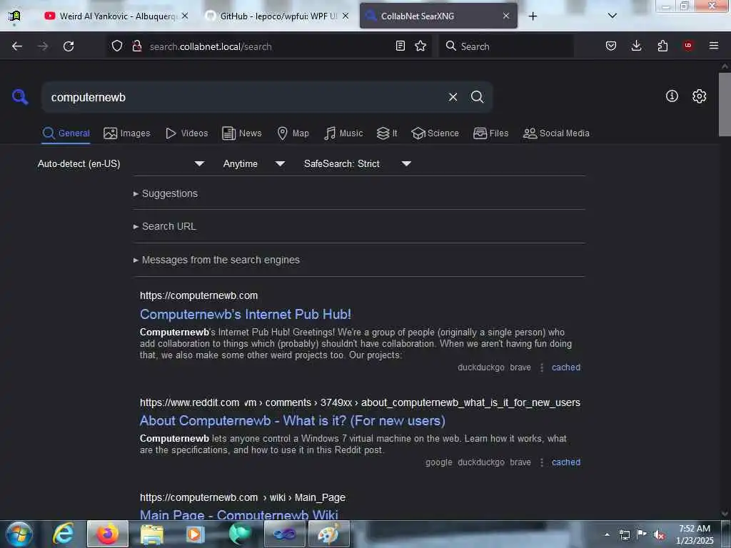Open the taskbar clock showing 7:52 AM
Image resolution: width=731 pixels, height=548 pixels.
(x=695, y=534)
